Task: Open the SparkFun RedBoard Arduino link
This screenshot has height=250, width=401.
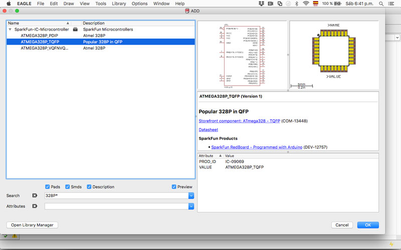Action: (257, 147)
